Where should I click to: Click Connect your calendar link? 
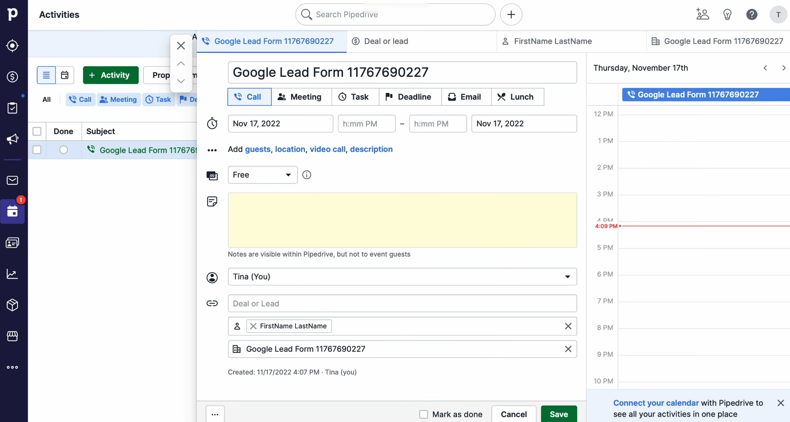[656, 403]
